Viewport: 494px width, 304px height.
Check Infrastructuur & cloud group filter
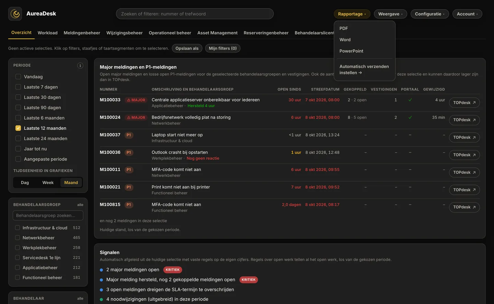pyautogui.click(x=17, y=228)
